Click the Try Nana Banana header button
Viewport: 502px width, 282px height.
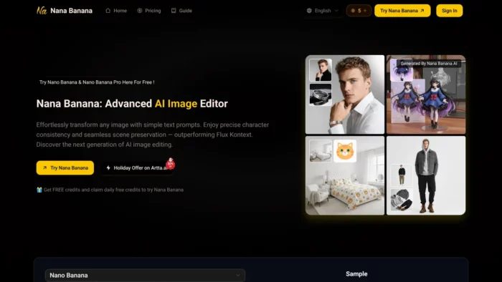pyautogui.click(x=402, y=11)
